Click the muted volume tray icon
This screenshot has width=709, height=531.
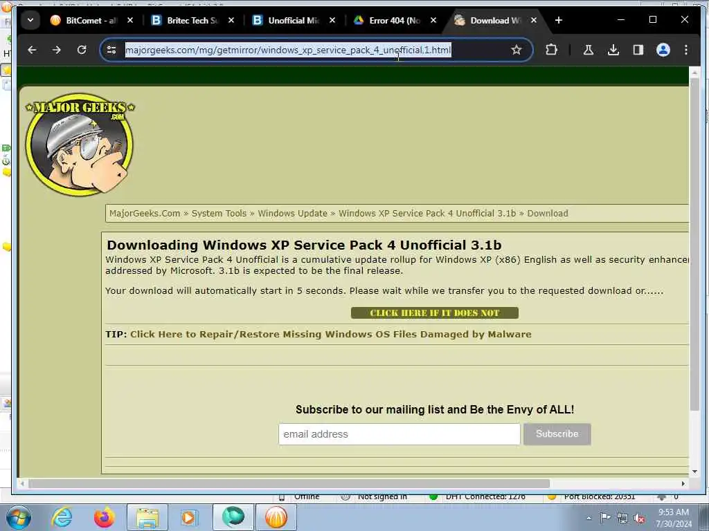pyautogui.click(x=639, y=519)
